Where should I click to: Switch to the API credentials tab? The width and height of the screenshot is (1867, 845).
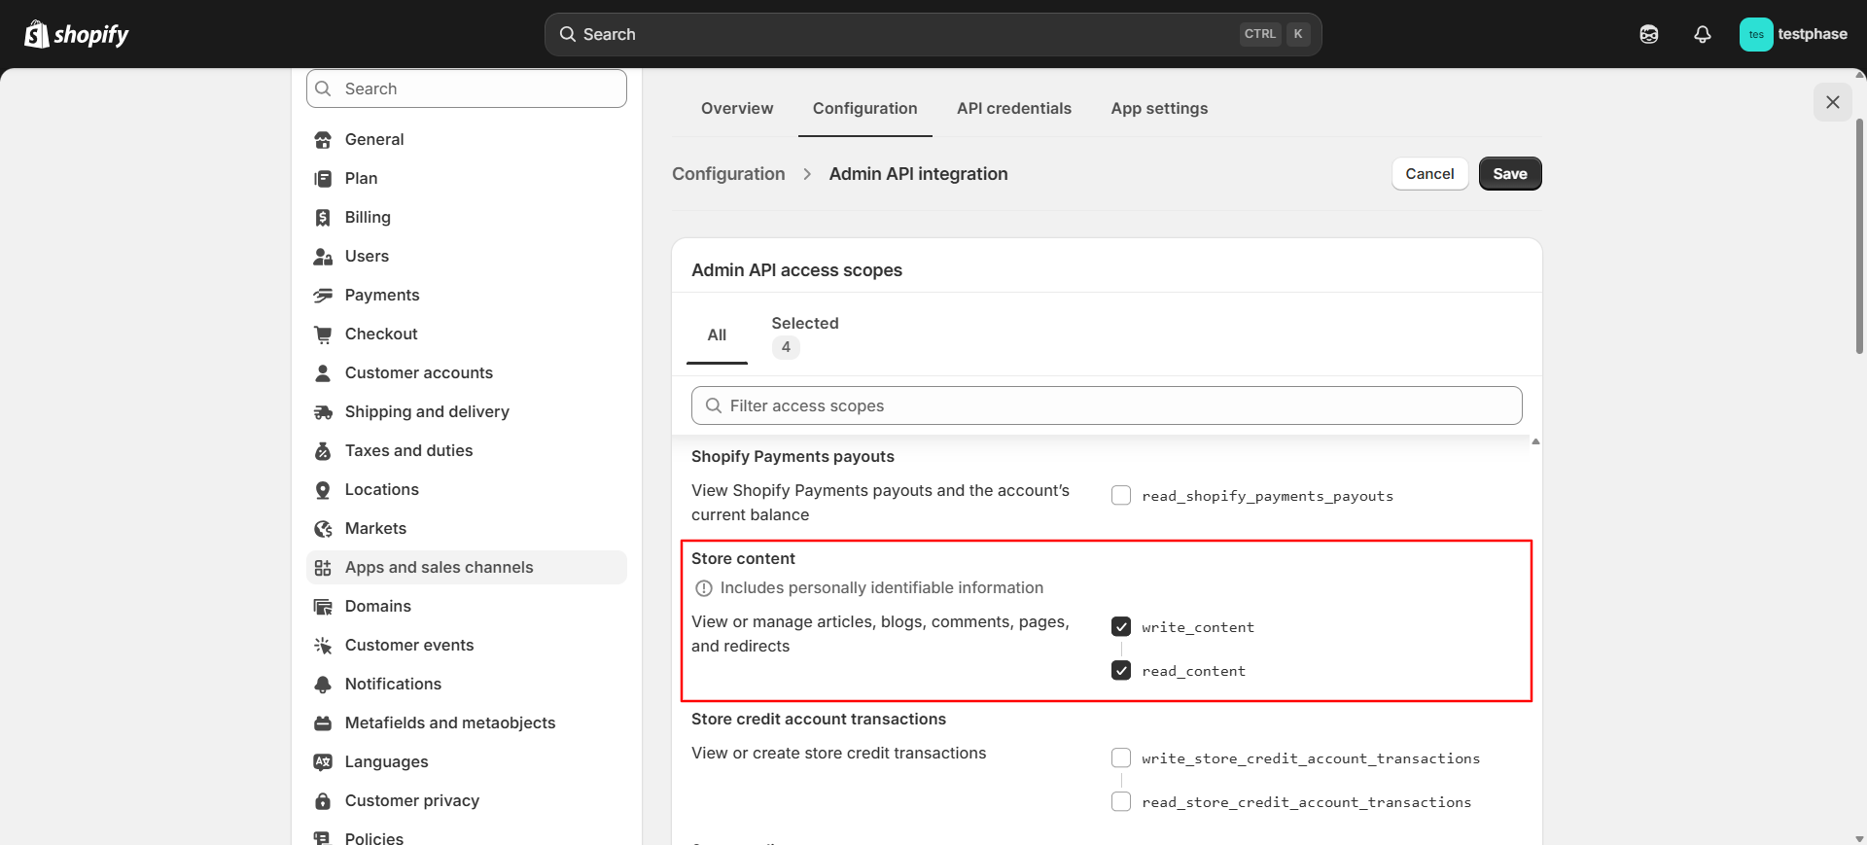pos(1013,109)
